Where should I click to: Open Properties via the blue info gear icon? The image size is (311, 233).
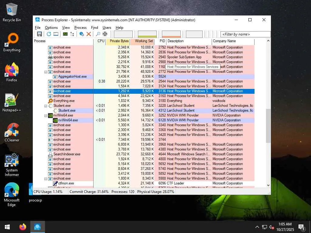pyautogui.click(x=81, y=34)
